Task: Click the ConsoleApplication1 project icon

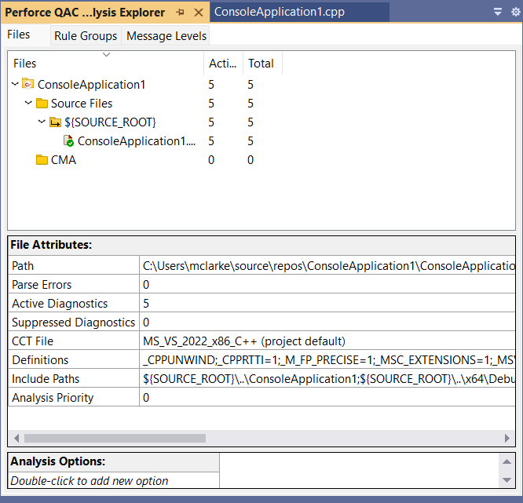Action: pos(28,85)
